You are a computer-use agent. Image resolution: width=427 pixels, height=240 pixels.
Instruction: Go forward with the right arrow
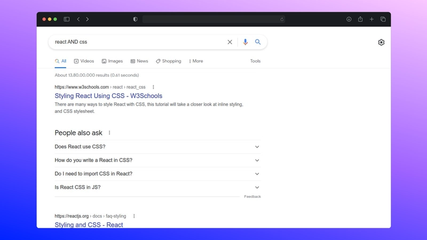[88, 19]
